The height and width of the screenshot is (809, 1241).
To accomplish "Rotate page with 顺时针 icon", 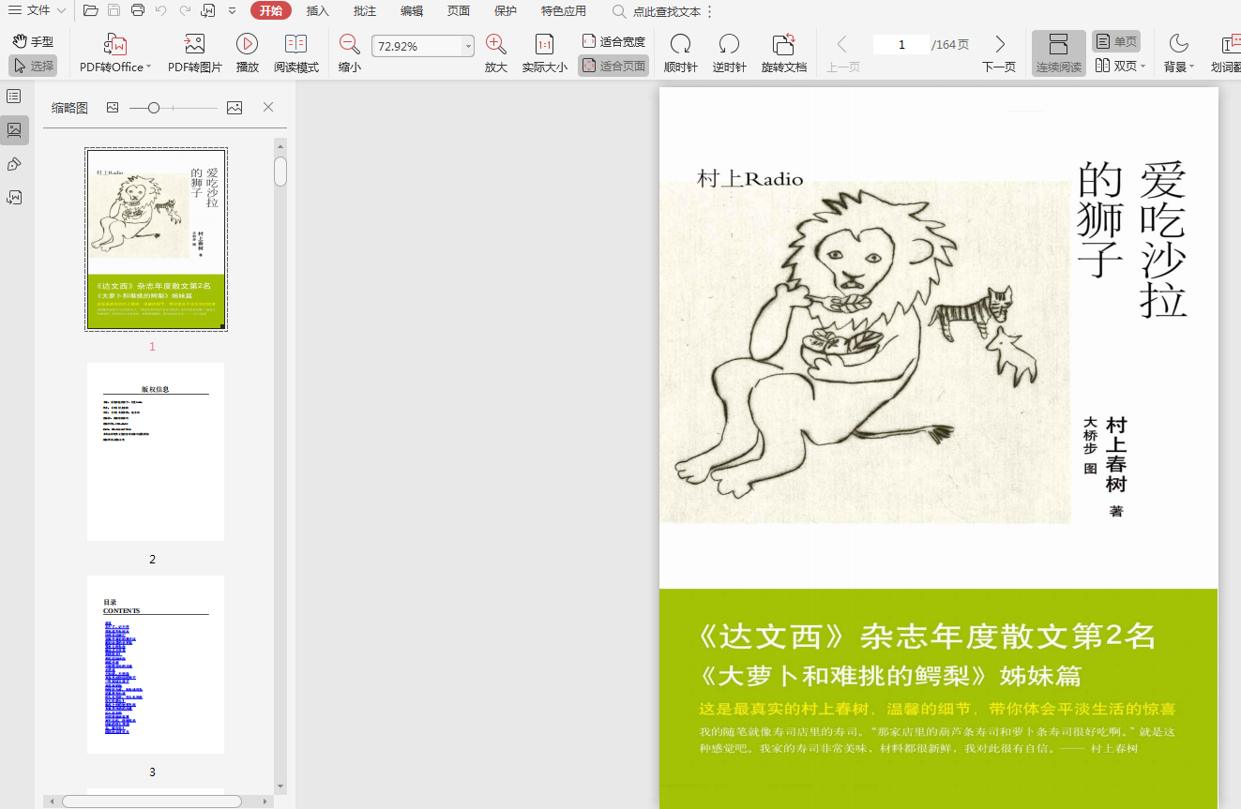I will pos(680,45).
